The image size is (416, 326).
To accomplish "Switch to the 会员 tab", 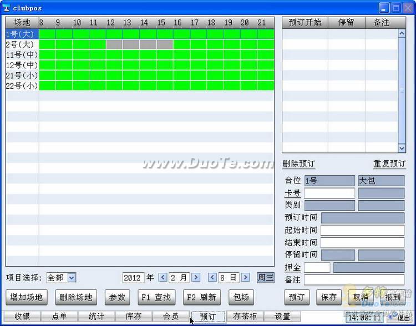I will click(x=171, y=317).
